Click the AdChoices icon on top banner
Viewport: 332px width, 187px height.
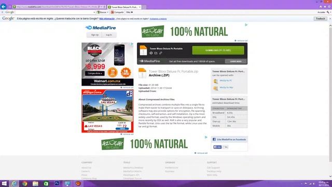246,25
